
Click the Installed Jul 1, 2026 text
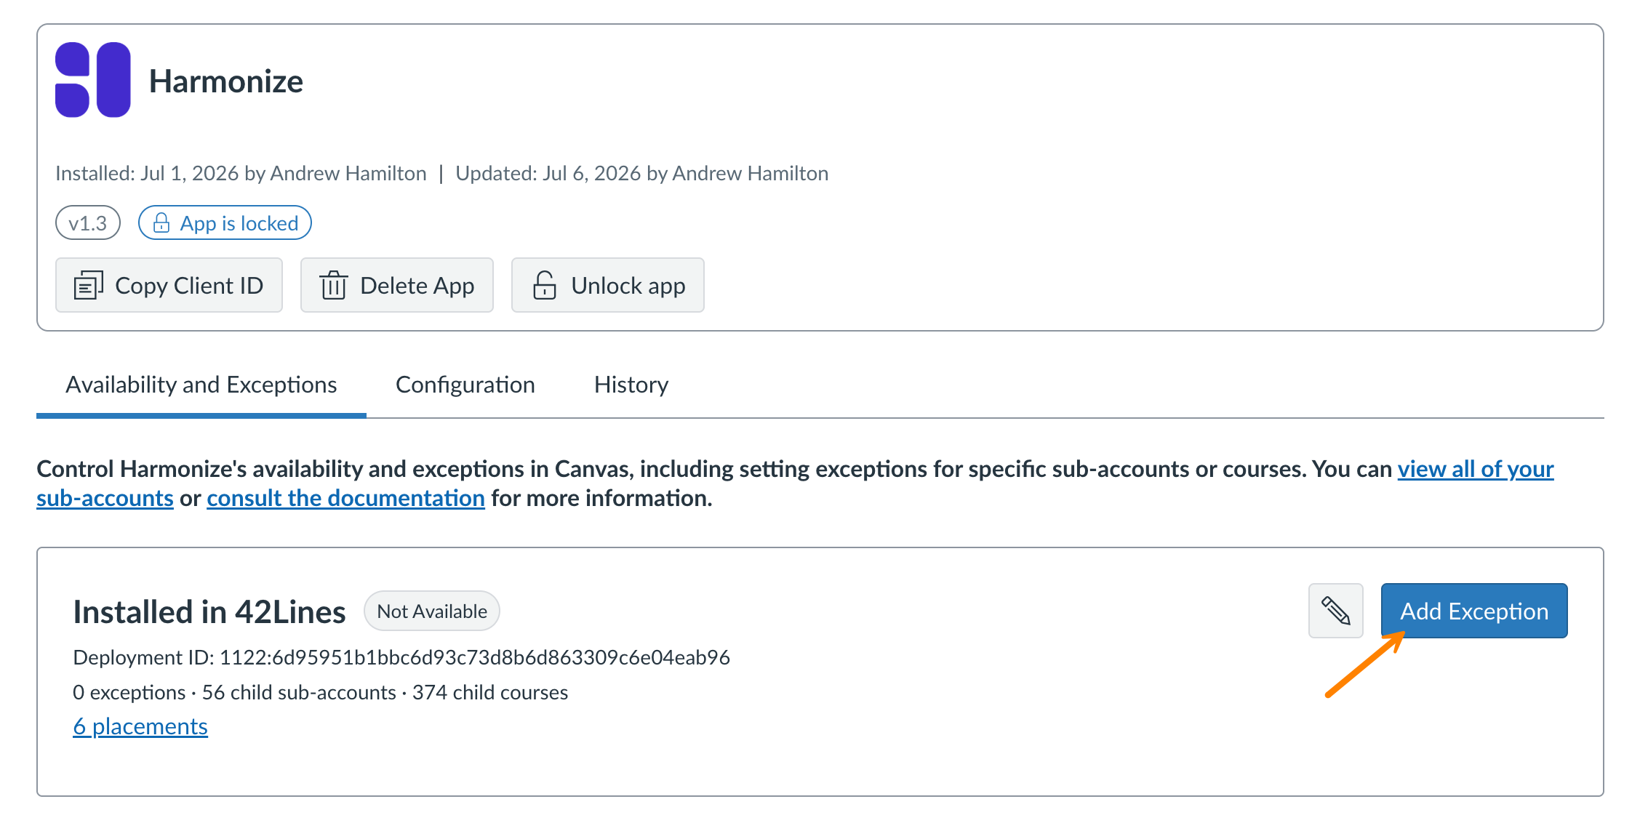(x=241, y=173)
